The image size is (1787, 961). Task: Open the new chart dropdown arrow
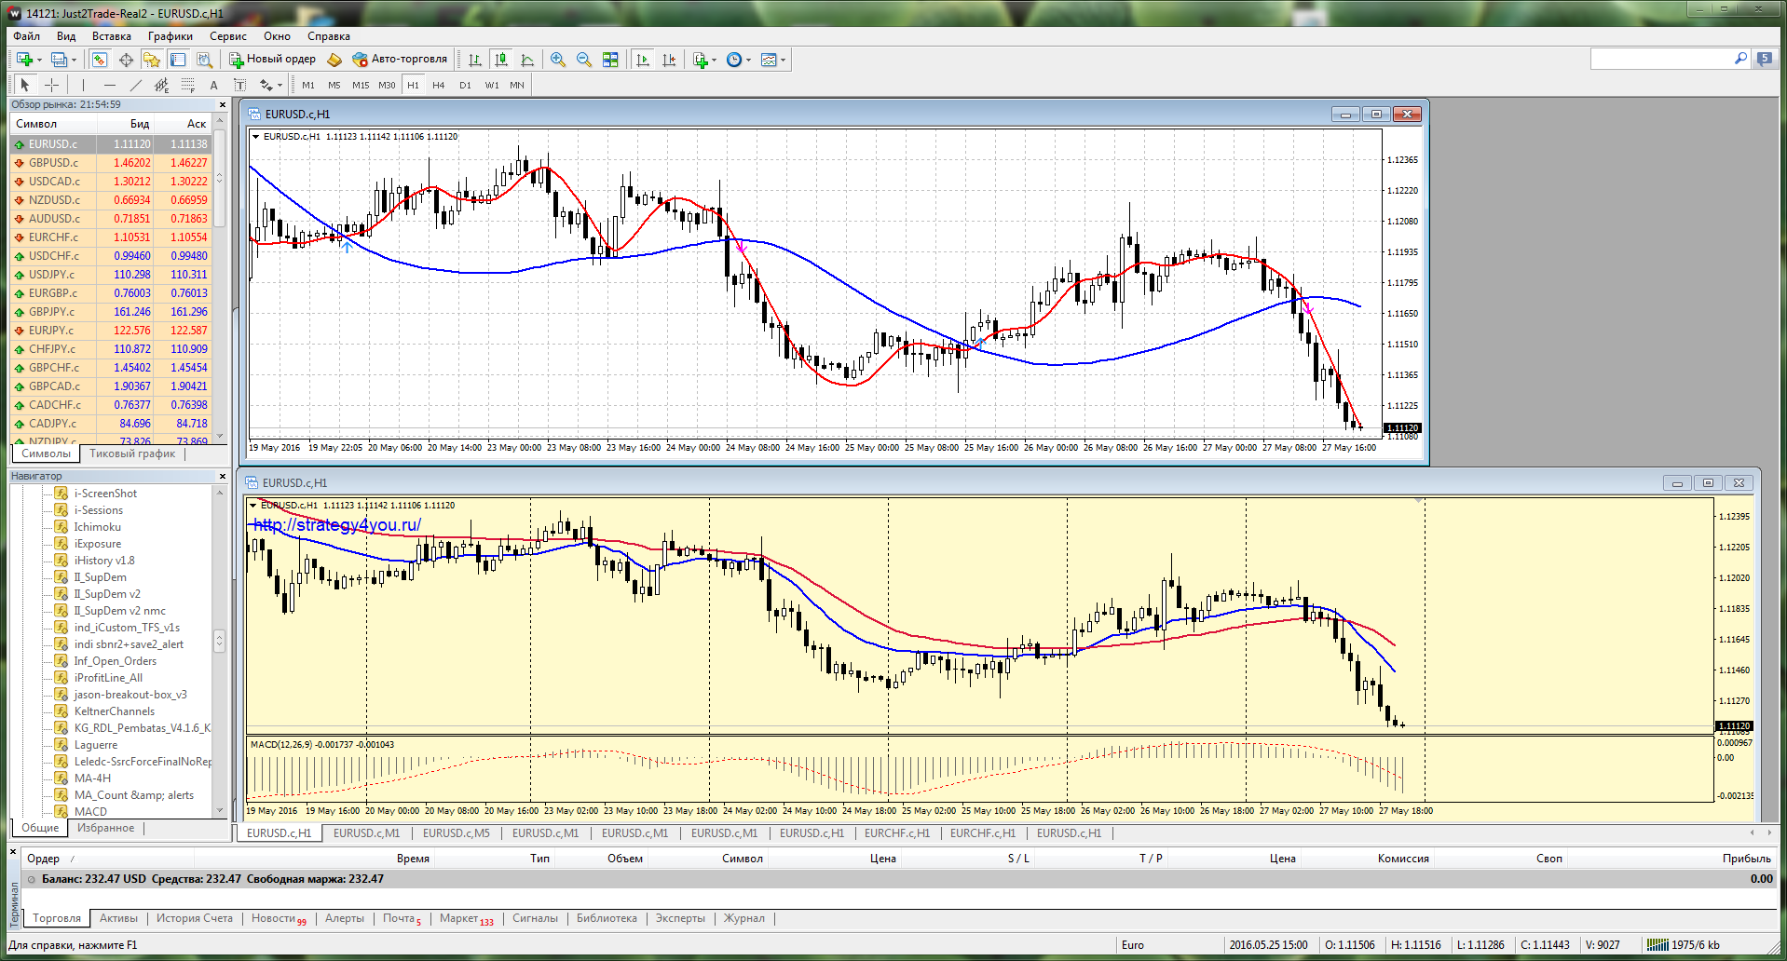tap(39, 60)
